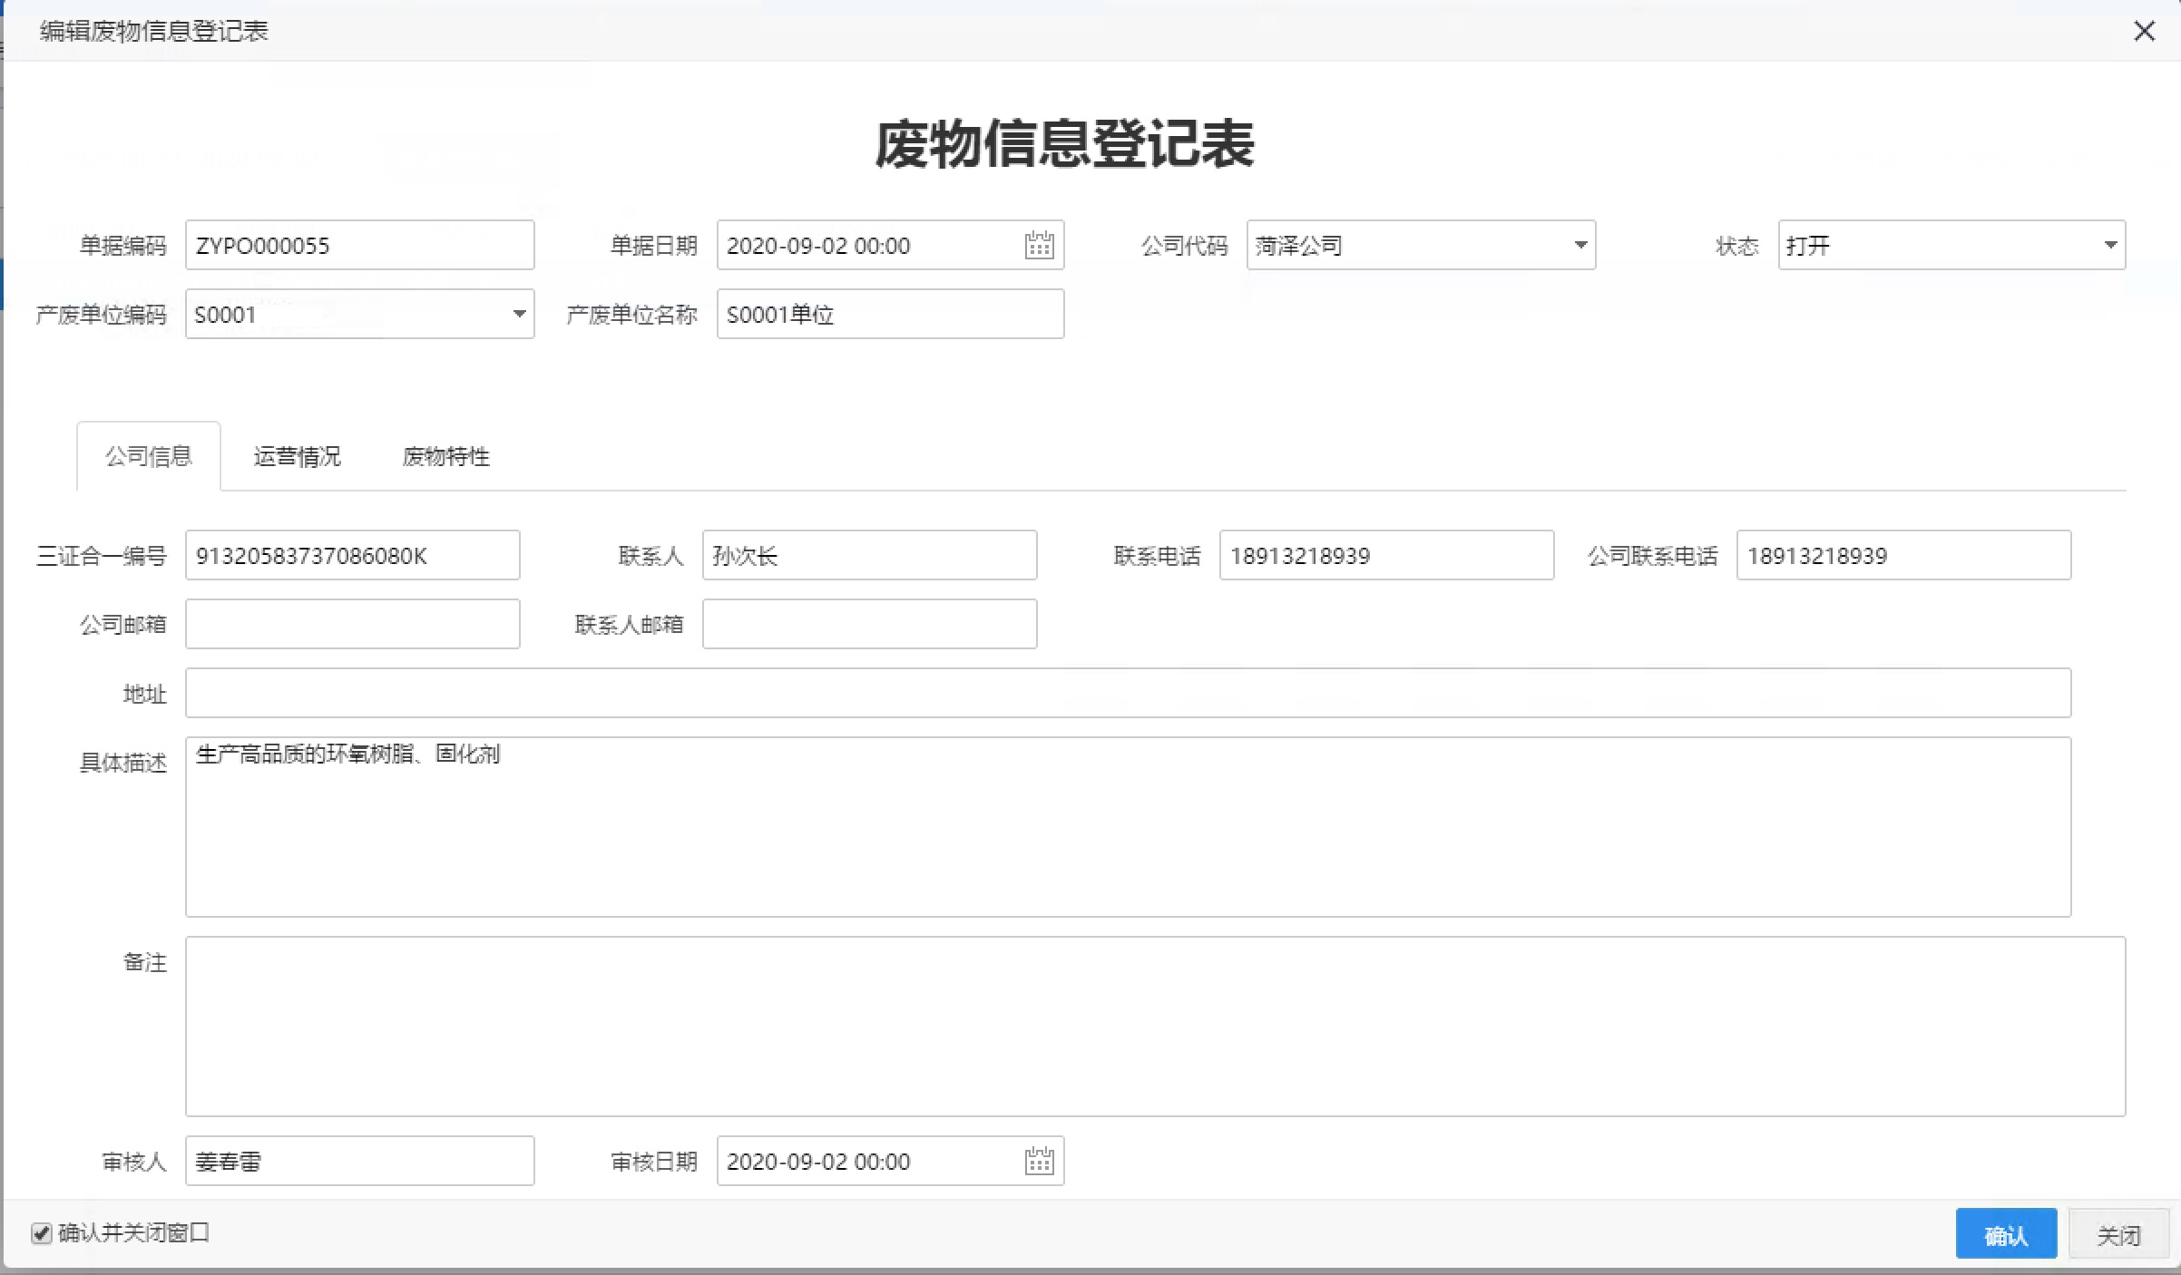Switch to the 废物特性 tab

[x=446, y=456]
